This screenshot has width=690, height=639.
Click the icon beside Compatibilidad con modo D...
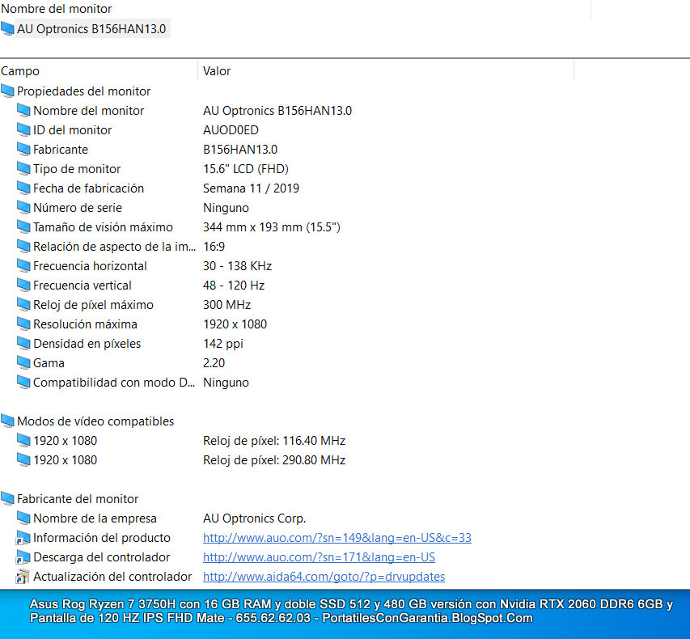point(23,382)
